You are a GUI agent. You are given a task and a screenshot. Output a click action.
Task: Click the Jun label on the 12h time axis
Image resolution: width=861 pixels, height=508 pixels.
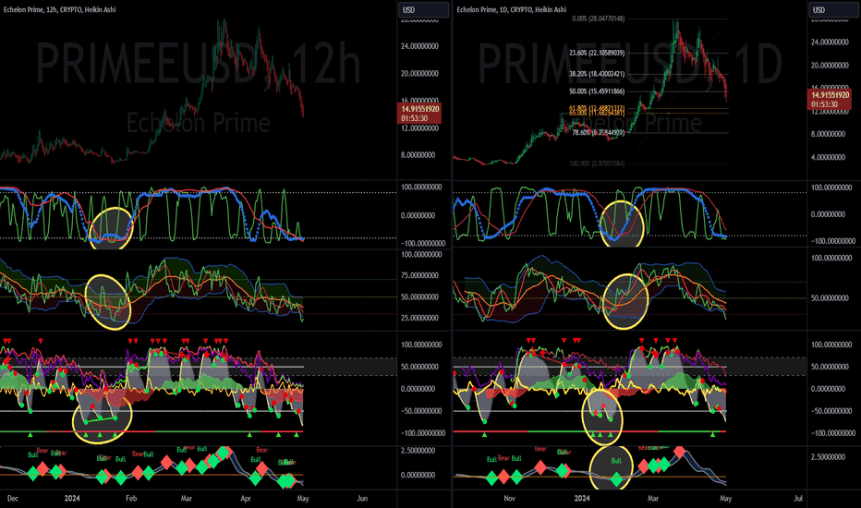coord(362,498)
